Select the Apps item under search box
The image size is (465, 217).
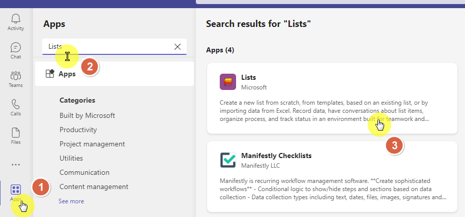pyautogui.click(x=114, y=74)
